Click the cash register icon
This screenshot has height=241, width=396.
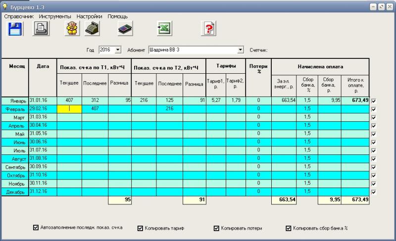pyautogui.click(x=92, y=29)
